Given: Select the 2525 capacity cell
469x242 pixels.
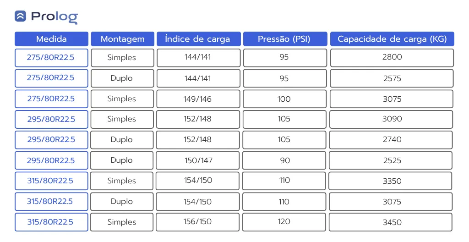Looking at the screenshot, I should click(391, 160).
